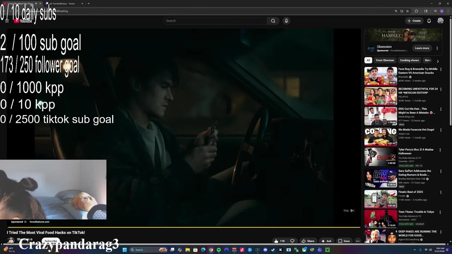Click the taskbar clock showing 9:04 AM

pyautogui.click(x=440, y=250)
